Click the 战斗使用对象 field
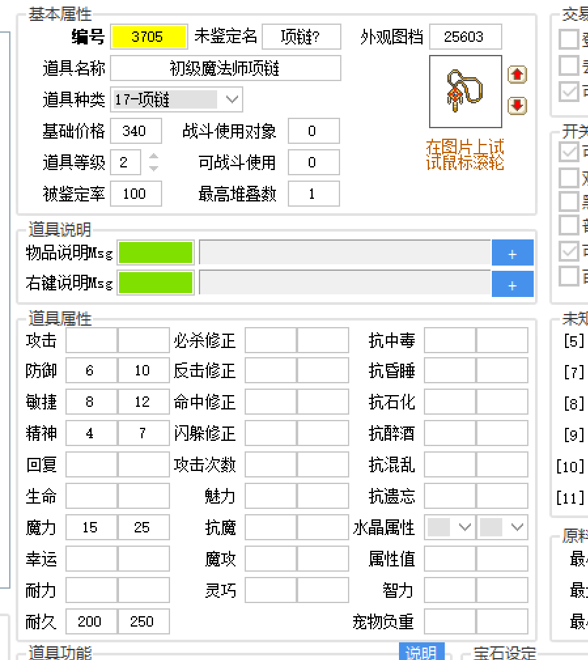This screenshot has height=660, width=588. pyautogui.click(x=313, y=131)
